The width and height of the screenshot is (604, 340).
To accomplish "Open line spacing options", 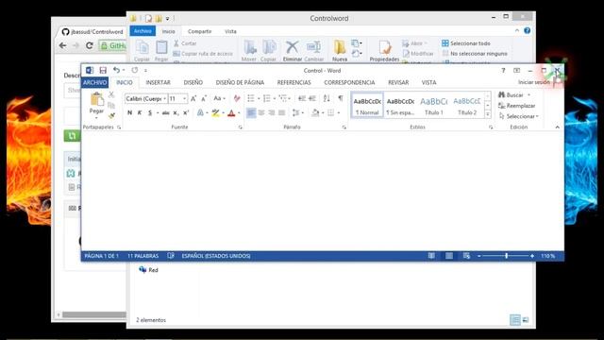I will tap(295, 112).
